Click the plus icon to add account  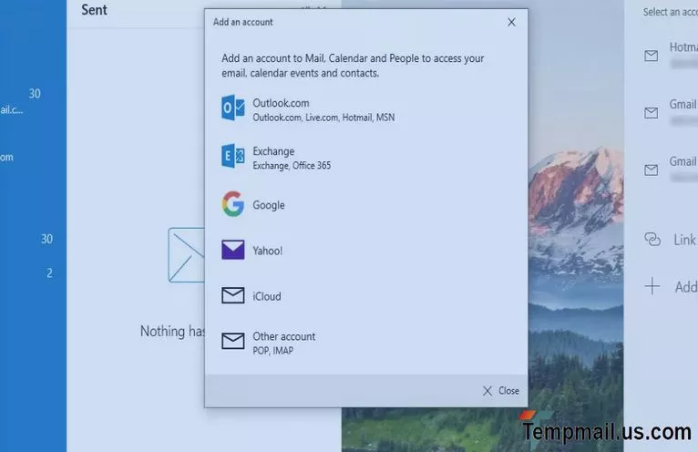point(652,287)
